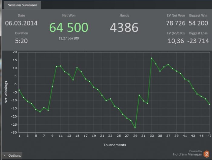Expand the Options panel
212x160 pixels.
[x=12, y=155]
